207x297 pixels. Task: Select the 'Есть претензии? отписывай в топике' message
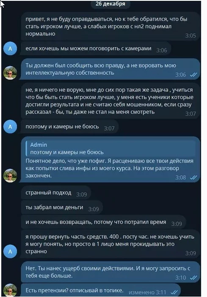pos(101,290)
